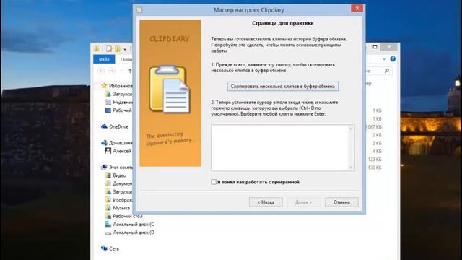
Task: Select 'Локальный диск (D' drive
Action: click(x=134, y=233)
